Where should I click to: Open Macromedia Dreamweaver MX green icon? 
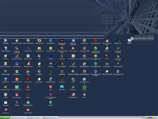click(x=95, y=48)
